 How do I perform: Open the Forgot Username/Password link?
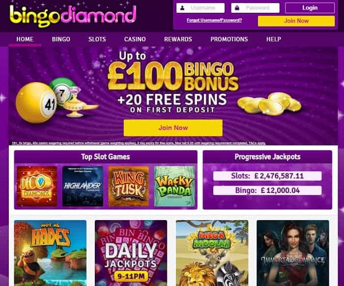[214, 20]
